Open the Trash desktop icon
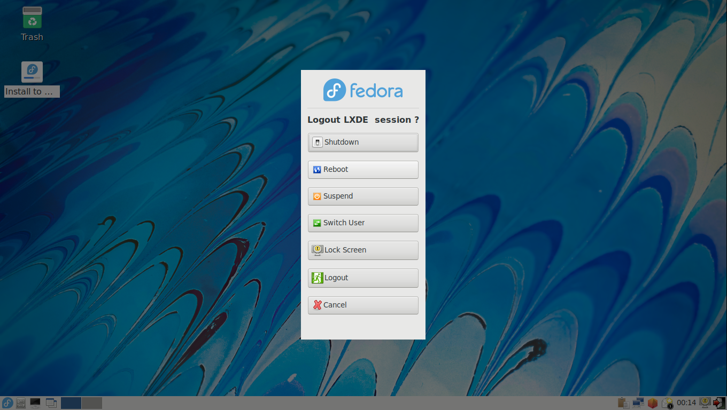 (32, 24)
